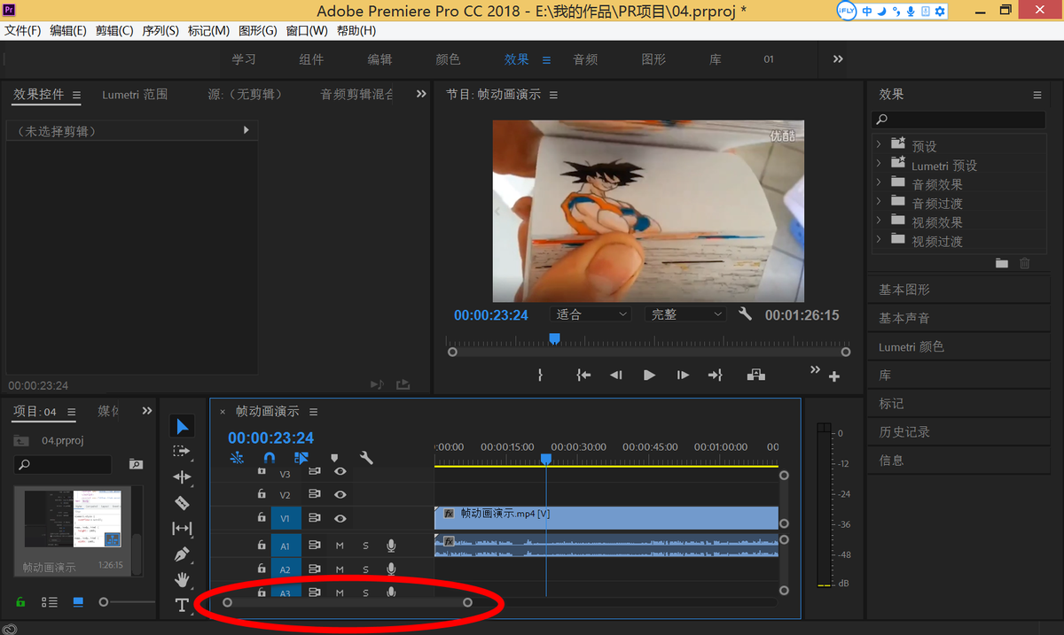Select the Pen tool
Screen dimensions: 1064x635
coord(182,554)
